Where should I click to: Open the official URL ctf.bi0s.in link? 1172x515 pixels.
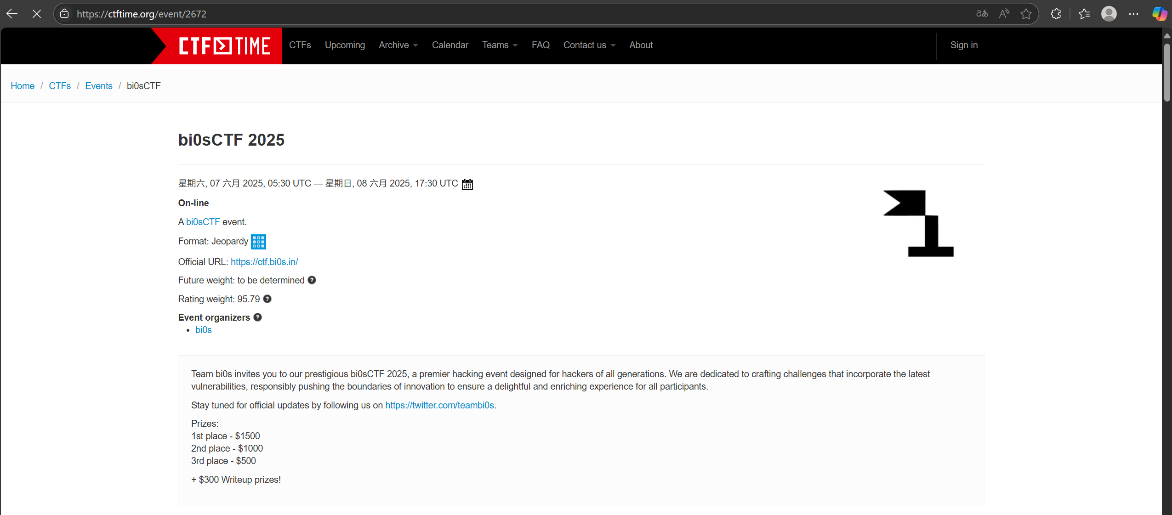coord(264,262)
